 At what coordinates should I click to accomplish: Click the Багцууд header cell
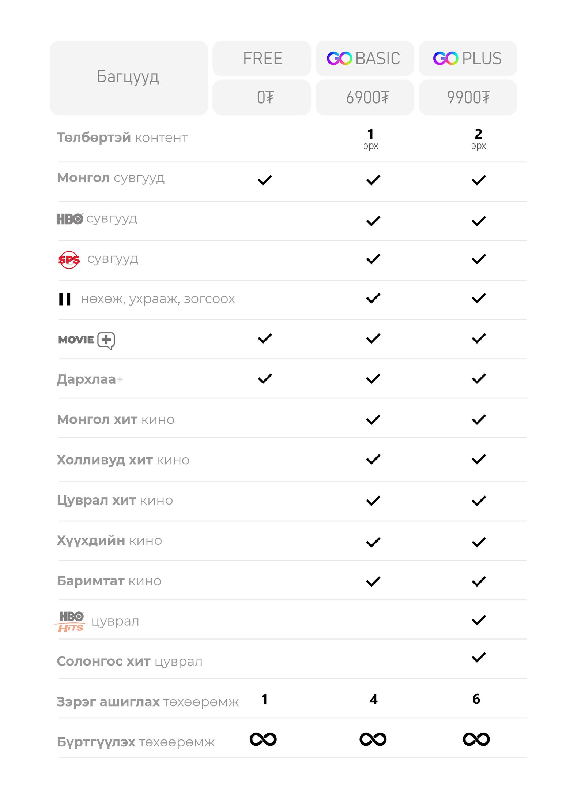129,78
